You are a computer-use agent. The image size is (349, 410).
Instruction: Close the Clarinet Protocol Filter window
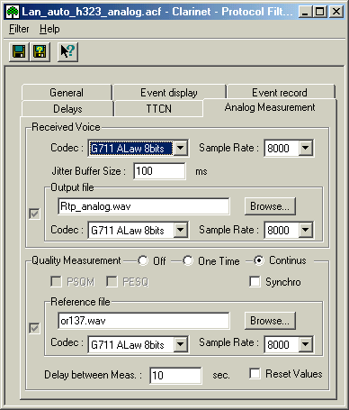pyautogui.click(x=336, y=12)
